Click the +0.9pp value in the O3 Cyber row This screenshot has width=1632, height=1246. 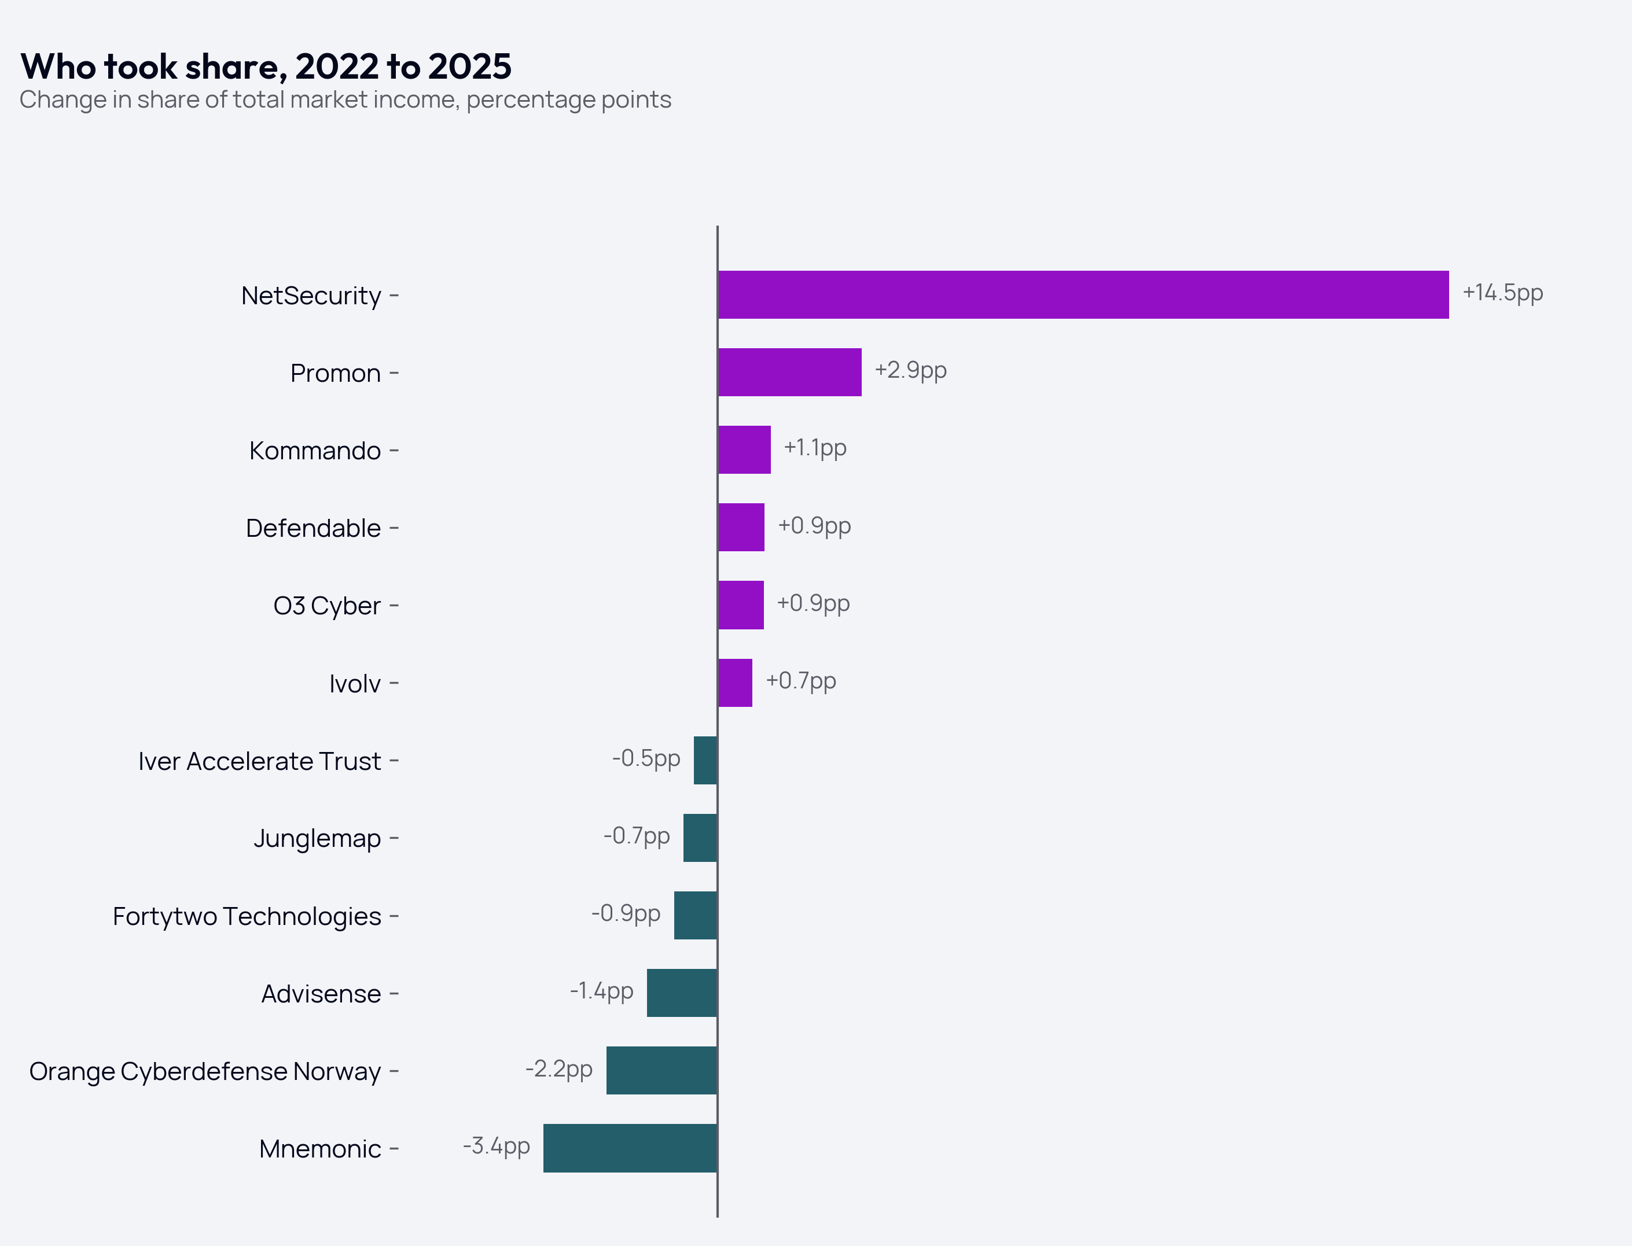tap(814, 603)
